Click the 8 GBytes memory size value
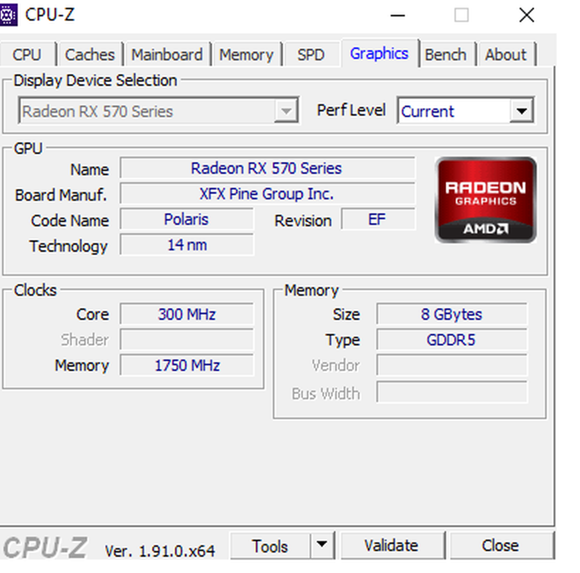580x573 pixels. click(452, 315)
